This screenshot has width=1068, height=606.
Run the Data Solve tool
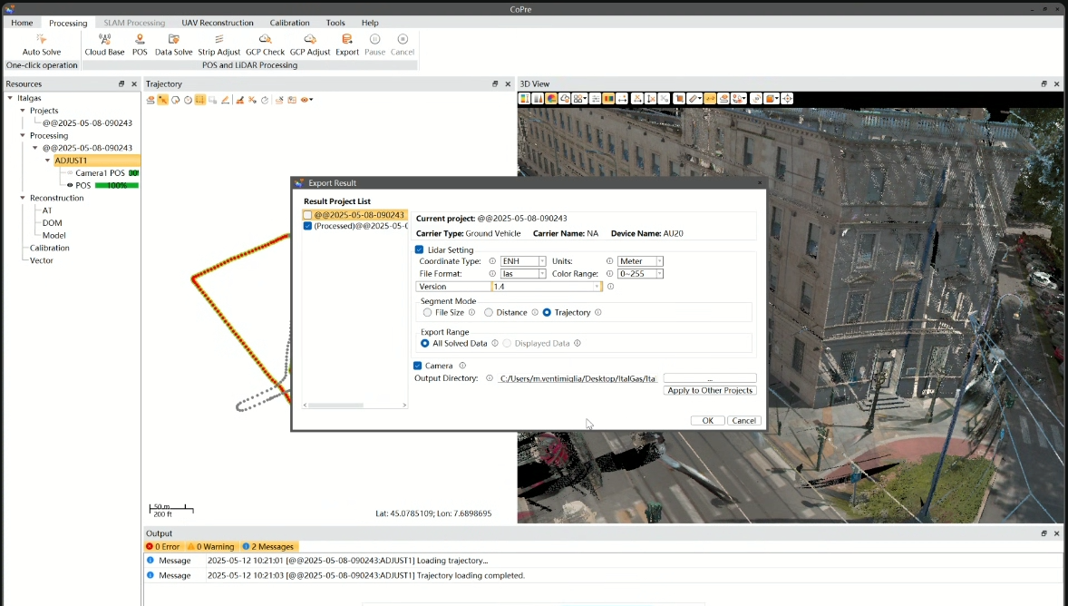point(173,40)
